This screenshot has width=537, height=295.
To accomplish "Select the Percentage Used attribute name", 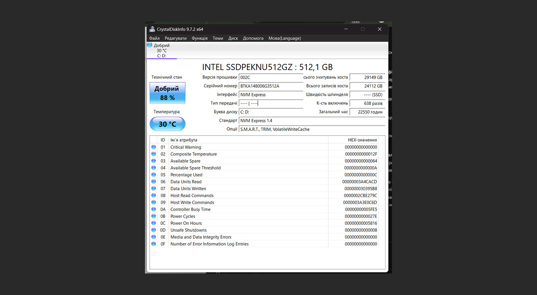I will tap(186, 175).
